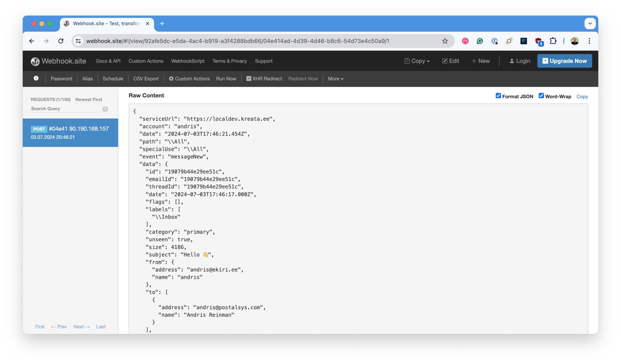Switch to the Docs & API menu item
This screenshot has height=364, width=621.
tap(108, 61)
